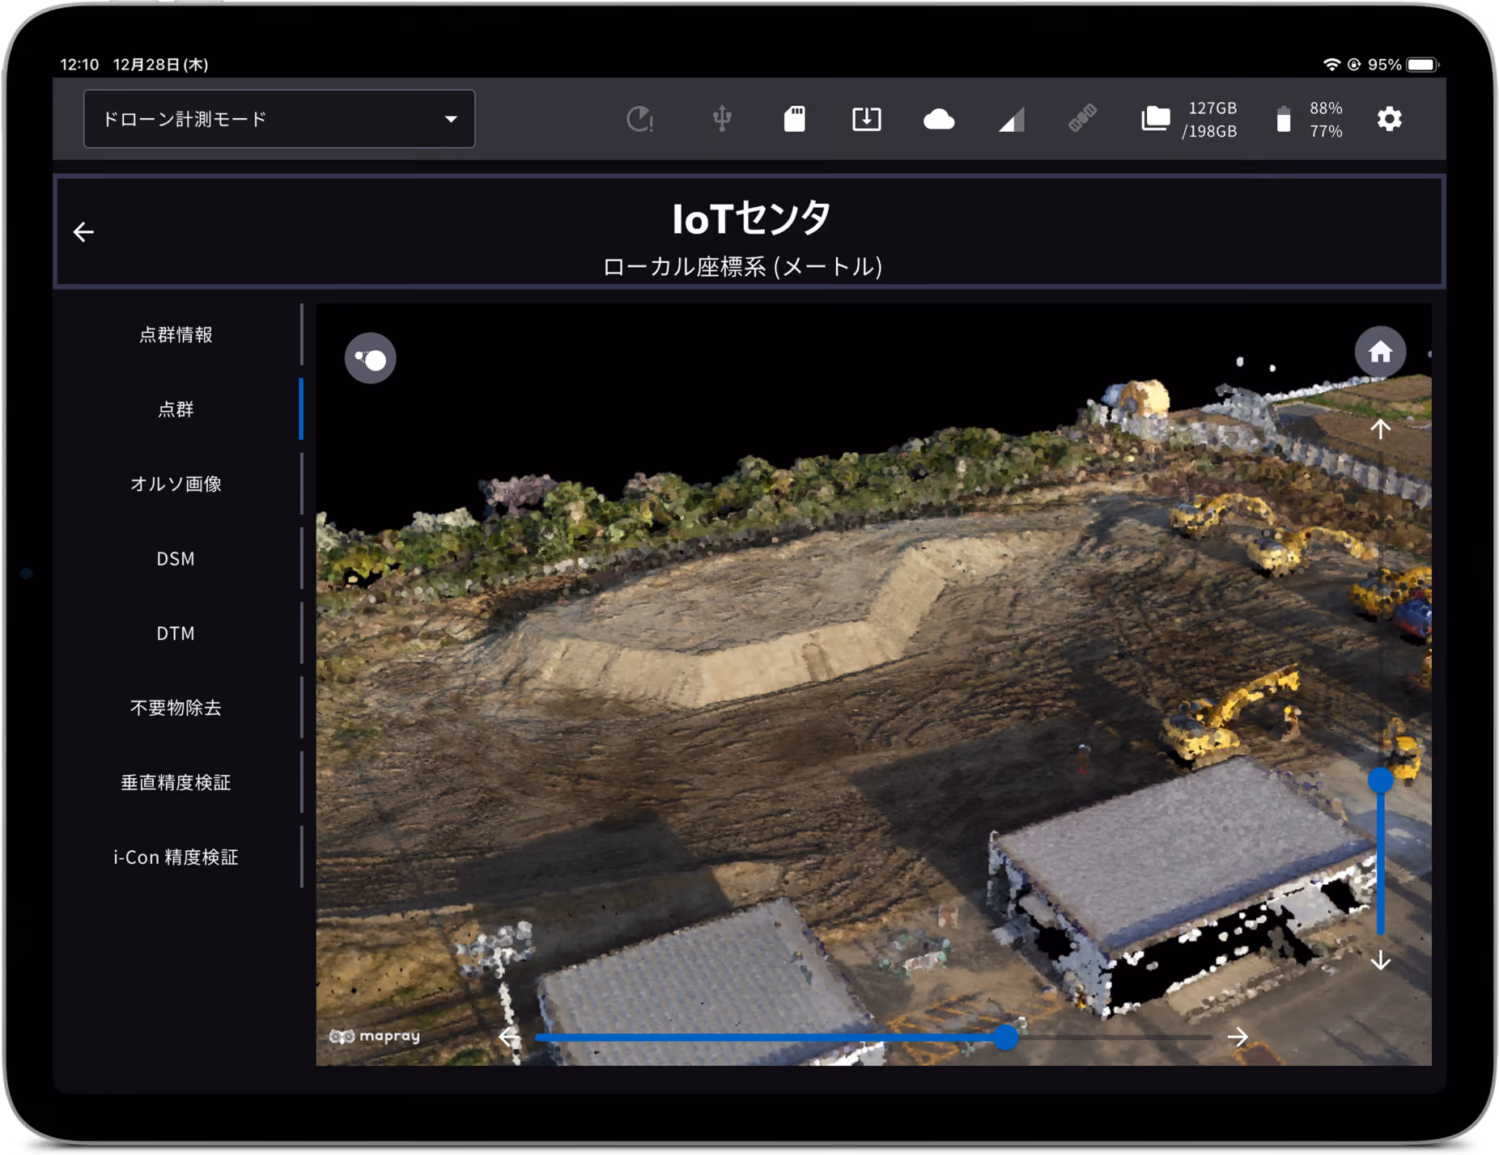Image resolution: width=1499 pixels, height=1155 pixels.
Task: Open the DTM tab
Action: [176, 632]
